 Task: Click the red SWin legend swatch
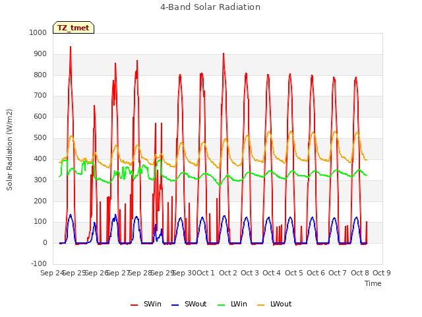[134, 305]
